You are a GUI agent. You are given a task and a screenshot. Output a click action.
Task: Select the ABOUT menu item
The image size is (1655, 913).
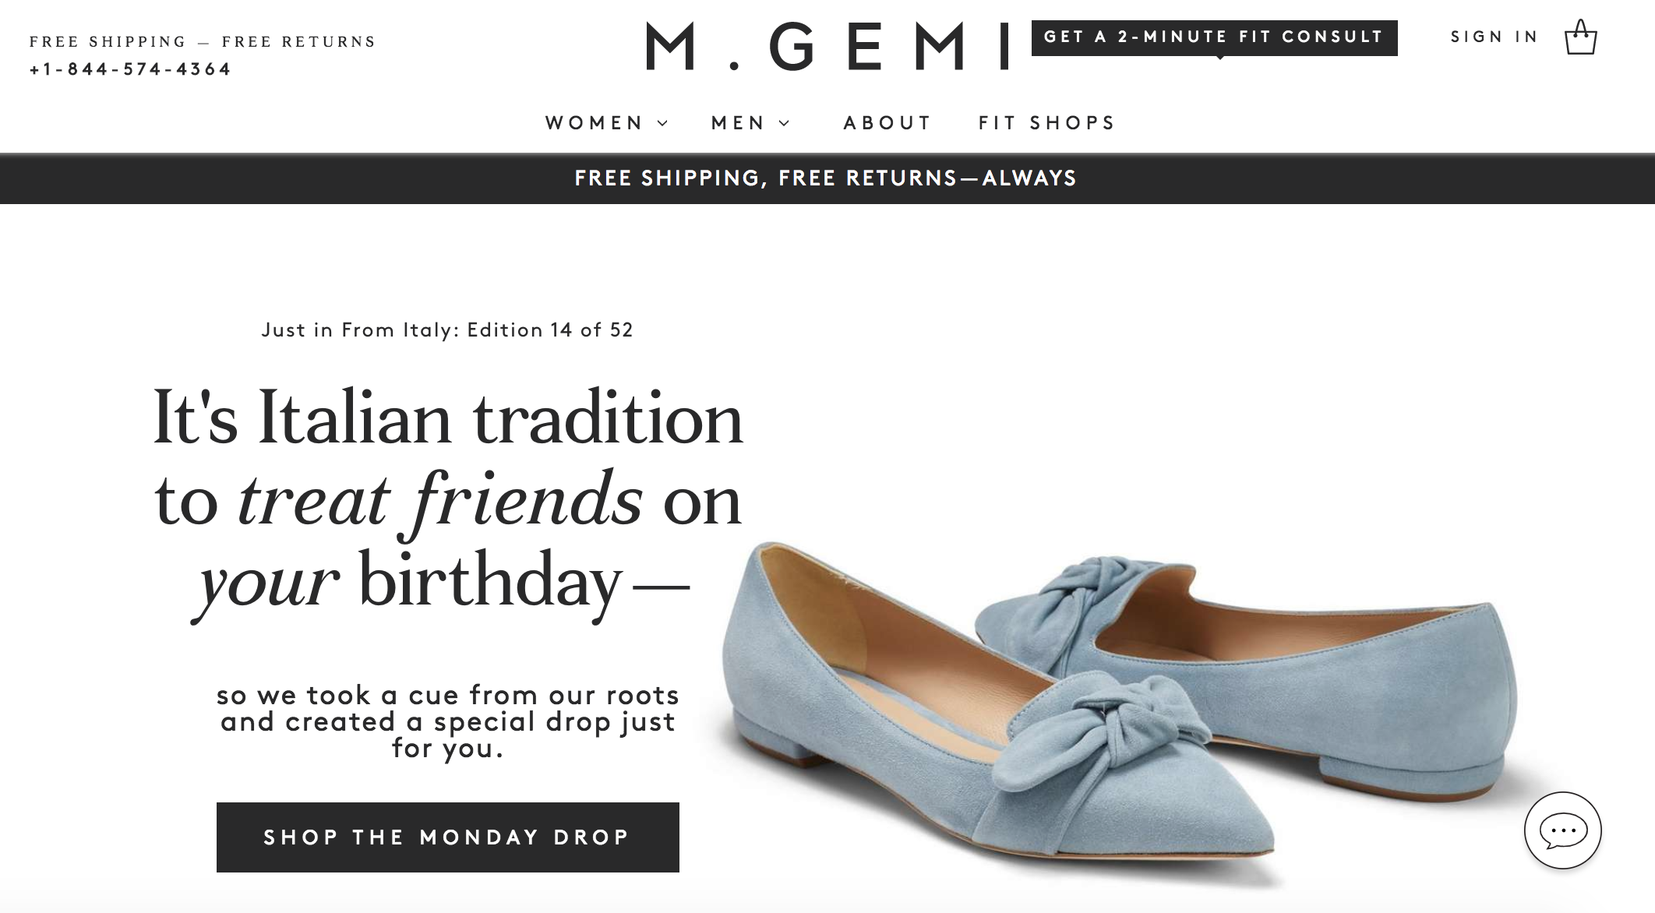[x=887, y=122]
